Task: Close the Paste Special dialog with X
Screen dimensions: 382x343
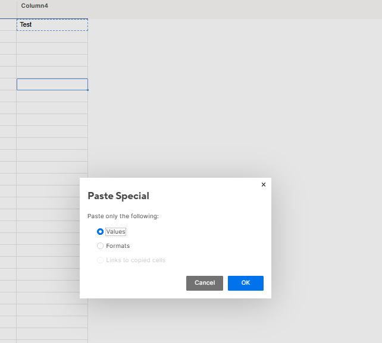Action: coord(264,184)
